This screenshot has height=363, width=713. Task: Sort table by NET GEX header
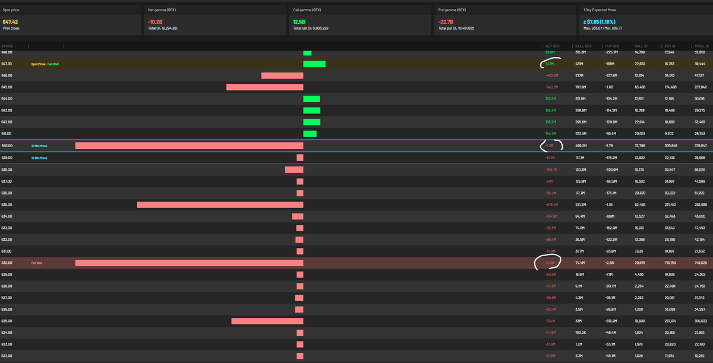click(551, 46)
